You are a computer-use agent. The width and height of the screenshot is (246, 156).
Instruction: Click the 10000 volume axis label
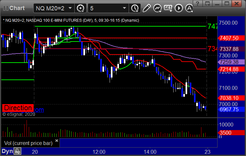click(226, 125)
